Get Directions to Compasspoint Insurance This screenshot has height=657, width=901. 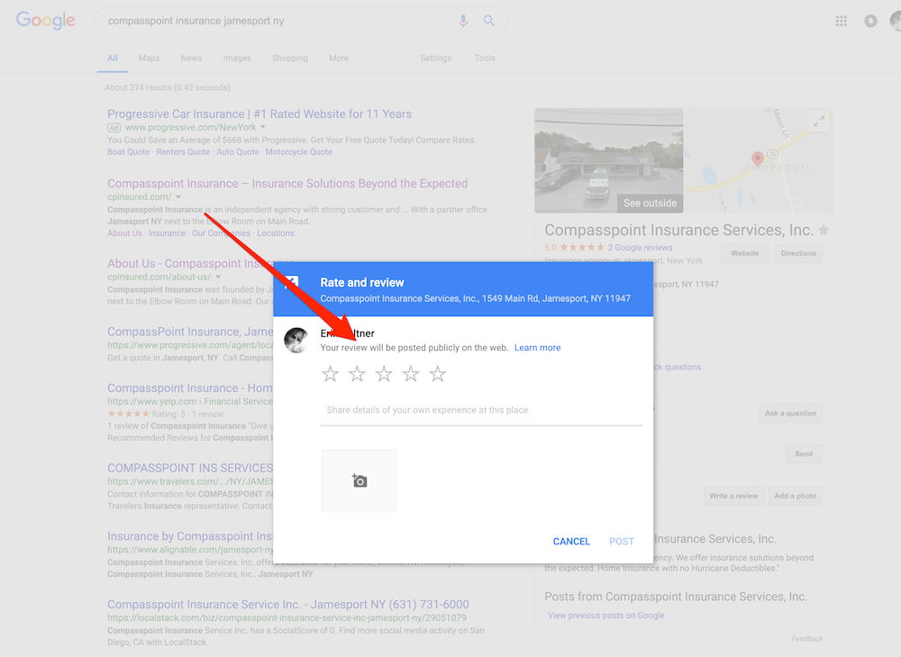pyautogui.click(x=798, y=253)
